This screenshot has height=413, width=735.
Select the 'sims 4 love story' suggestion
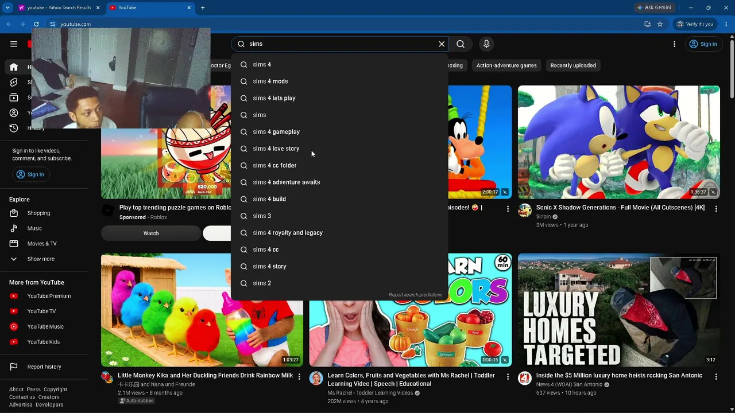[x=339, y=149]
